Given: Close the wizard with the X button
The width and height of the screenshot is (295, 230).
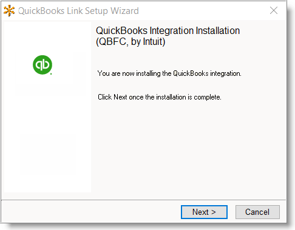Looking at the screenshot, I should pyautogui.click(x=274, y=10).
